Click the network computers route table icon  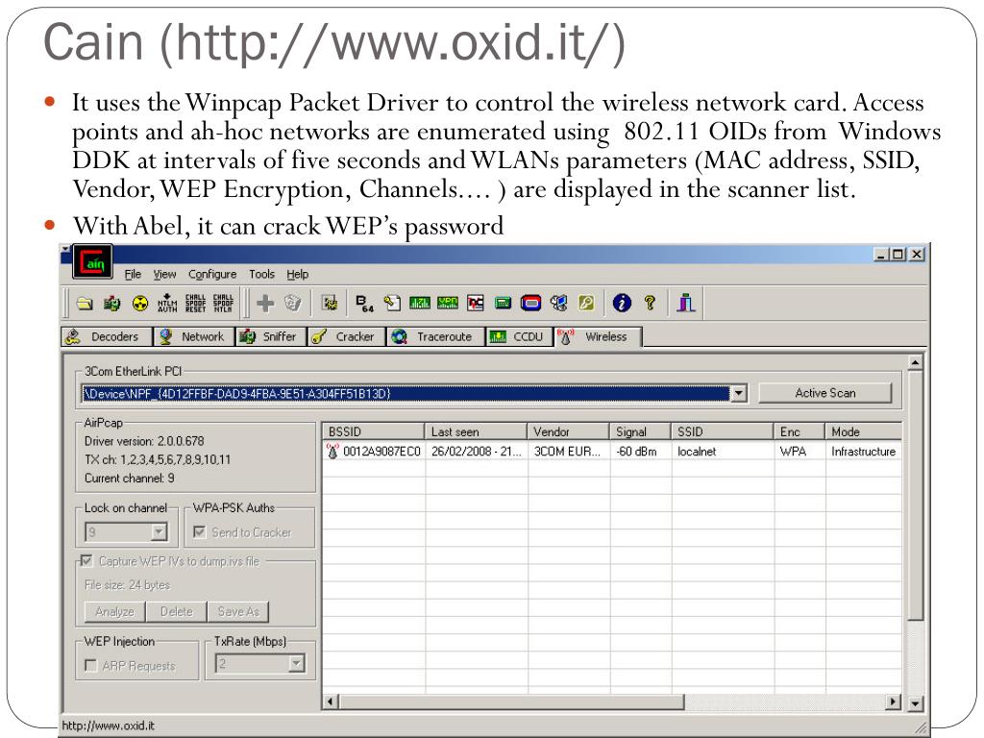[558, 304]
